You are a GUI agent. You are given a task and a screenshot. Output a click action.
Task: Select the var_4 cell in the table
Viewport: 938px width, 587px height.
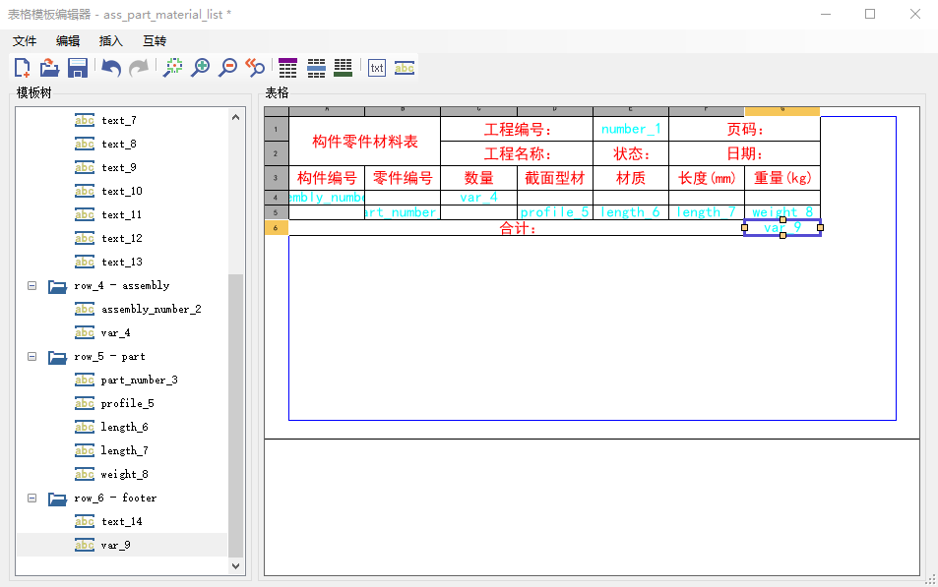478,198
